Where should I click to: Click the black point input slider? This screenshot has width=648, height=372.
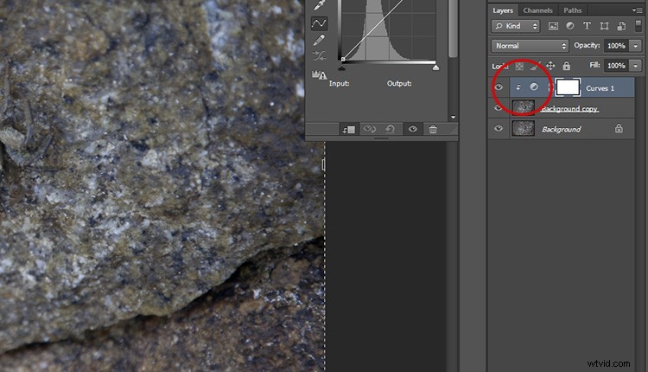pyautogui.click(x=342, y=67)
